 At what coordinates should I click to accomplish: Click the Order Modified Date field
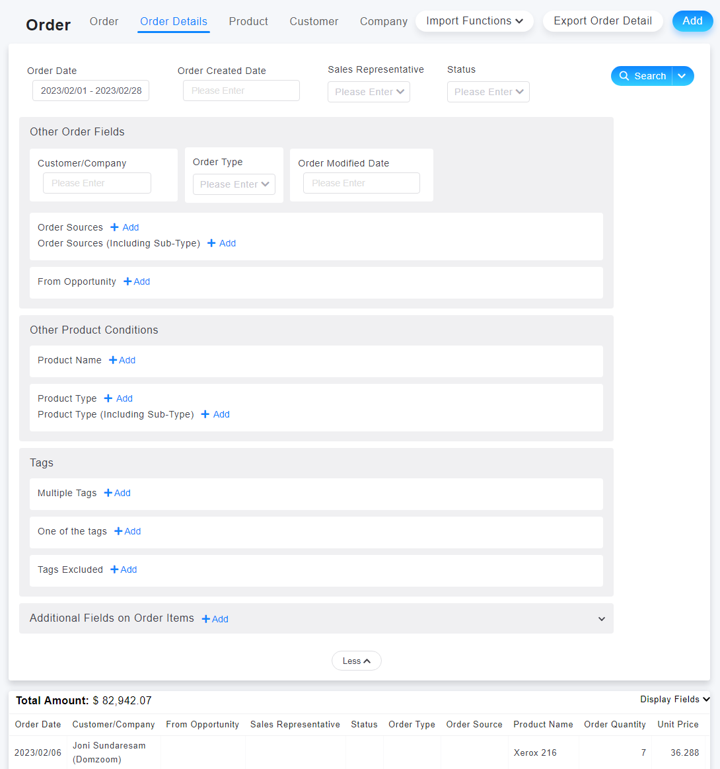pyautogui.click(x=361, y=183)
